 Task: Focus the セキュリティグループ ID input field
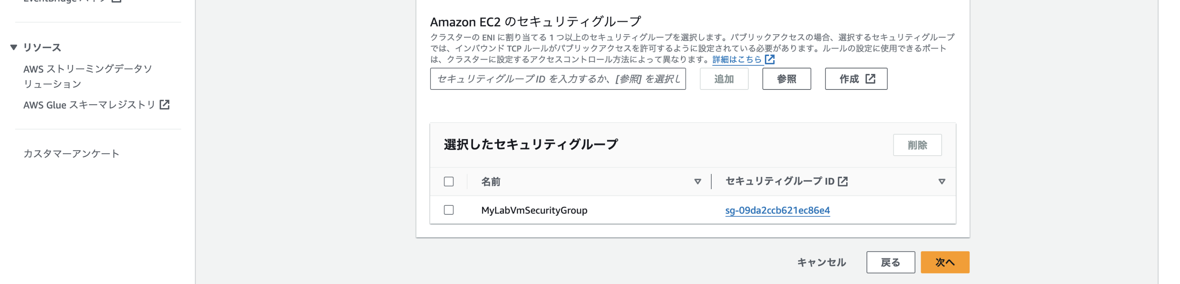coord(558,79)
